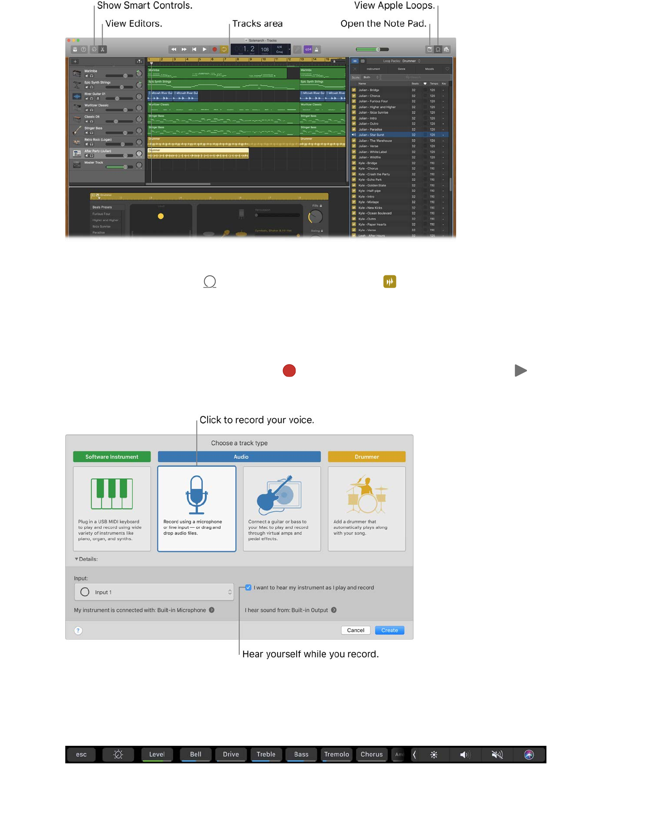Open Quick Help question mark button
653x832 pixels.
(x=83, y=49)
